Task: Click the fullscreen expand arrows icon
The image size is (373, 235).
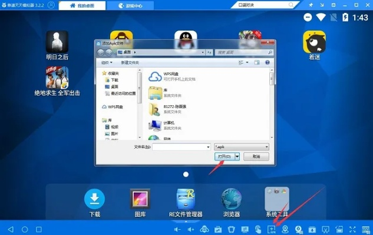Action: [352, 229]
